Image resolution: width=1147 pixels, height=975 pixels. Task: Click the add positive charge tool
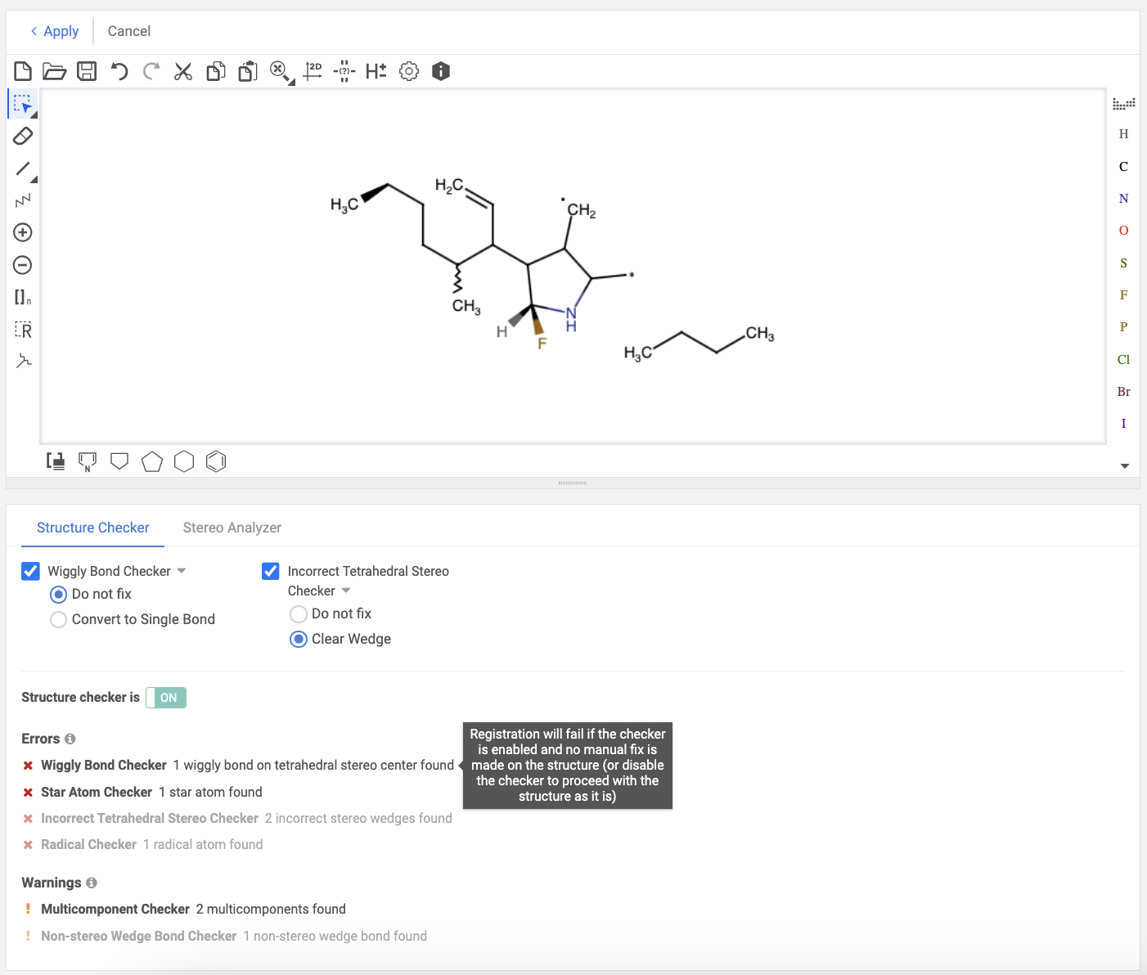pos(23,233)
